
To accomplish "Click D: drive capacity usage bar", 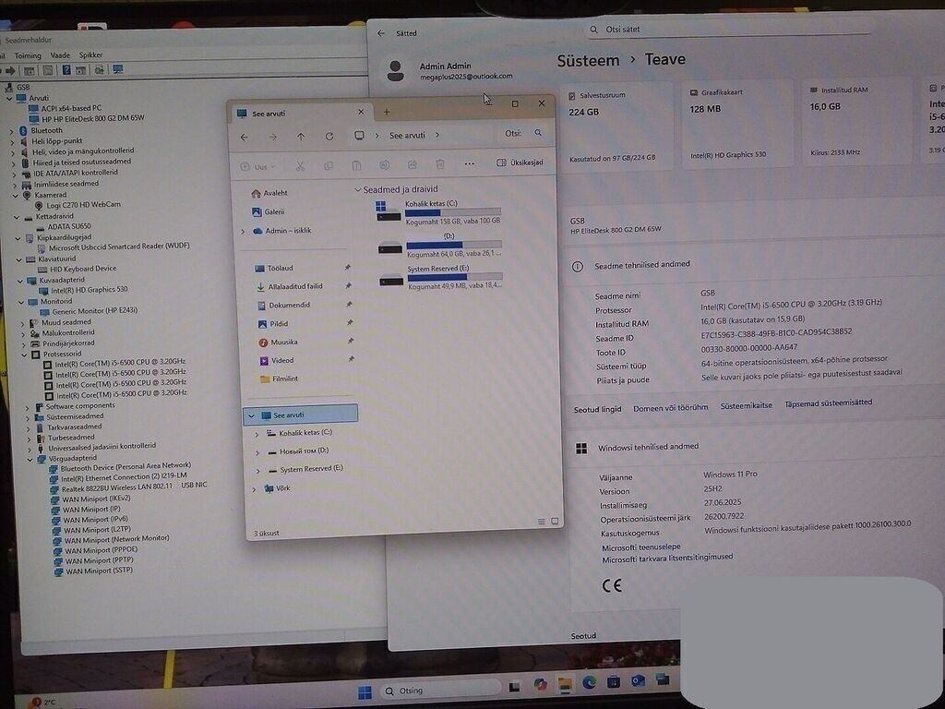I will 454,245.
